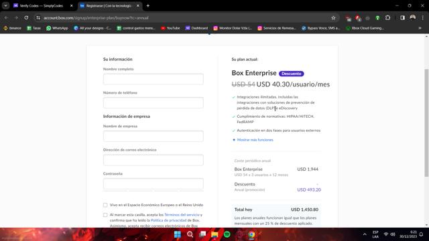Click the Nombre de empresa field
429x241 pixels.
[154, 136]
